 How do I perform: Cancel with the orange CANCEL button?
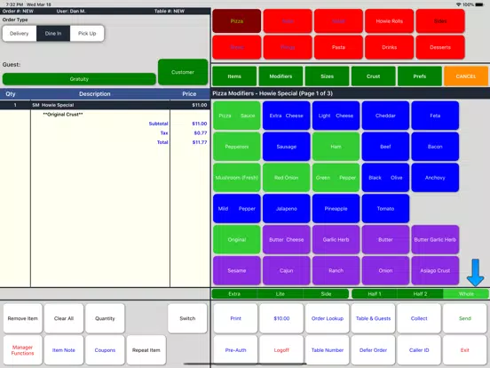coord(466,76)
